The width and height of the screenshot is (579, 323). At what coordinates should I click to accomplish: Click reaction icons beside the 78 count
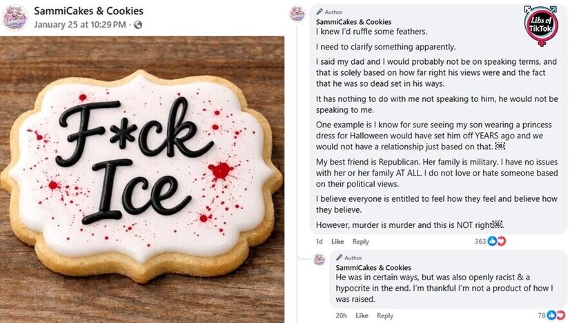(556, 315)
